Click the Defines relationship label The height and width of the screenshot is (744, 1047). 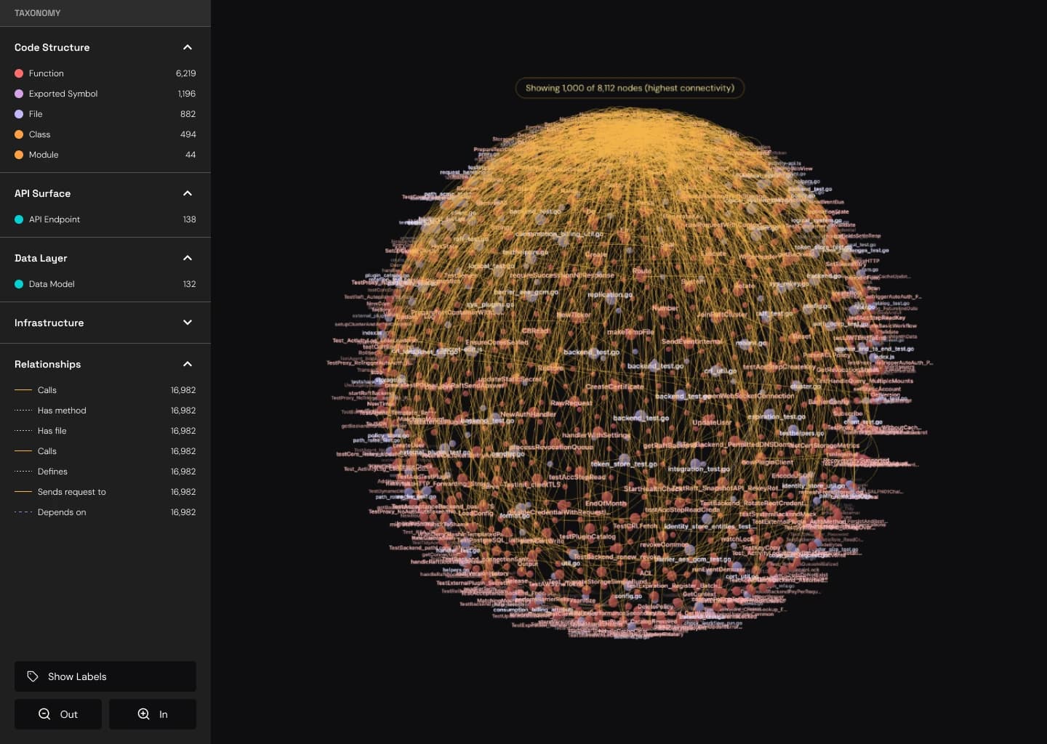point(52,472)
